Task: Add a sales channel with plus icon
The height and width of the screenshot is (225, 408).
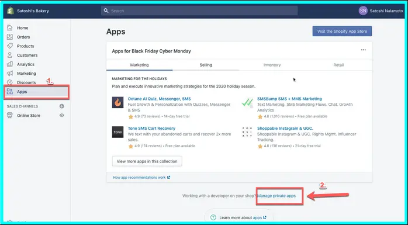Action: 62,106
